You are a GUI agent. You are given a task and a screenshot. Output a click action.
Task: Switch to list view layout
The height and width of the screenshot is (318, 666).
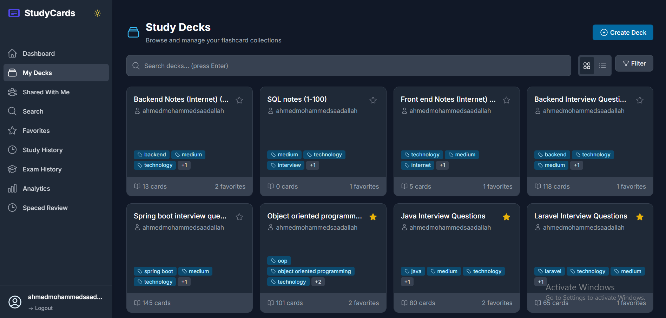602,66
